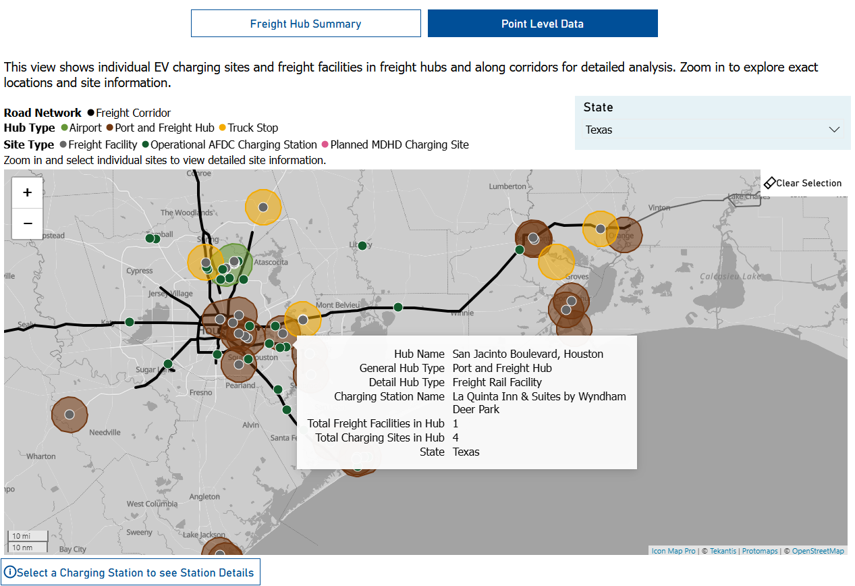Image resolution: width=855 pixels, height=586 pixels.
Task: Open the OpenStreetMap attribution link
Action: [x=818, y=551]
